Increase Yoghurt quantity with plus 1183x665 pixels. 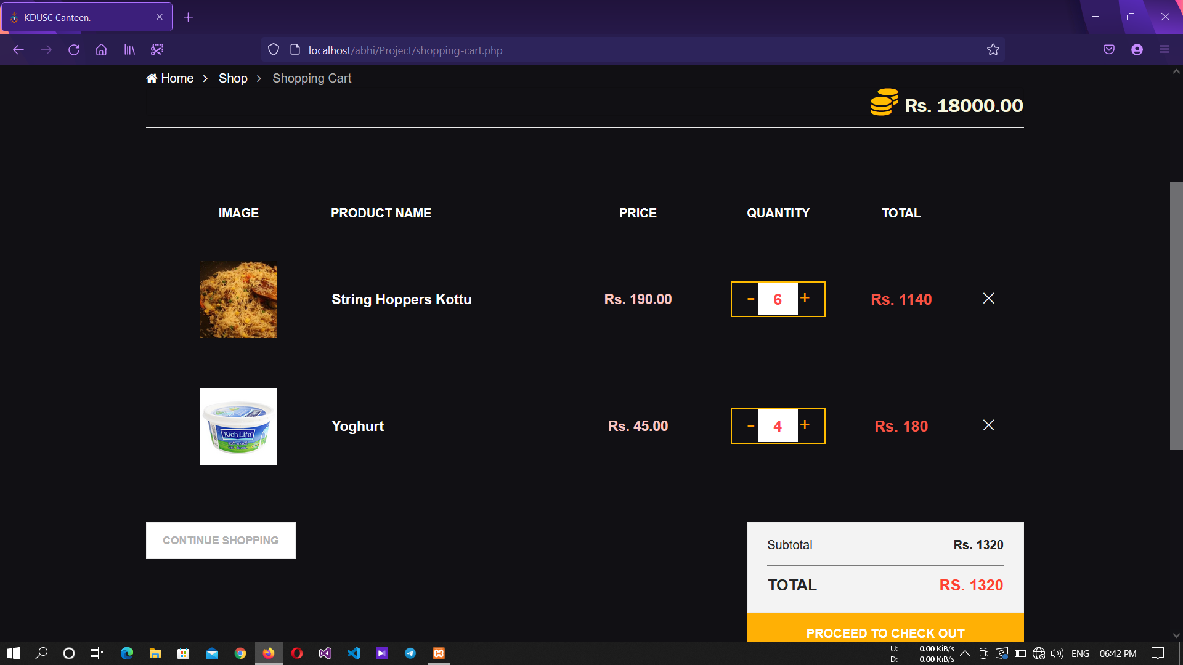805,425
